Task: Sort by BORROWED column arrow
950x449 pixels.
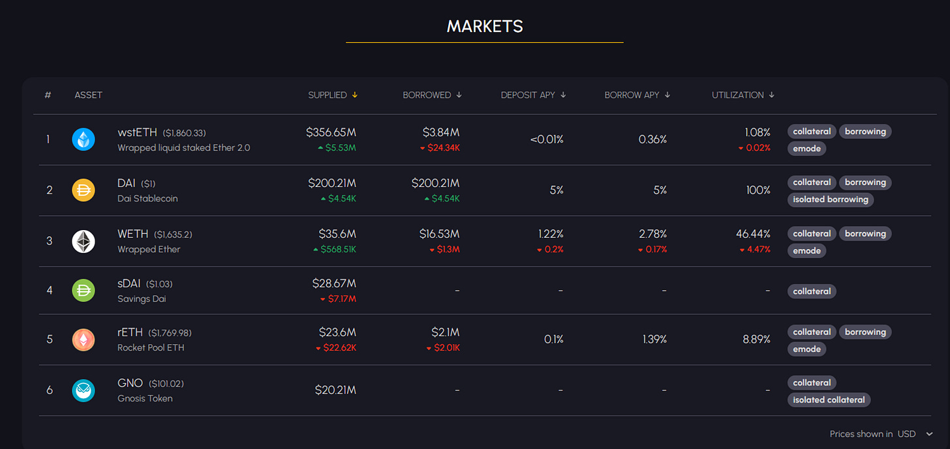Action: tap(459, 95)
